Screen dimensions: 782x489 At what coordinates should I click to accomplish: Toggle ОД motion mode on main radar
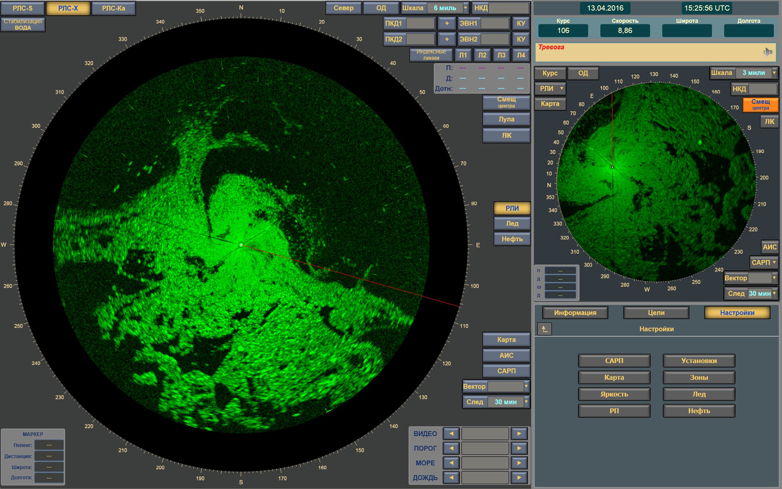pyautogui.click(x=381, y=8)
